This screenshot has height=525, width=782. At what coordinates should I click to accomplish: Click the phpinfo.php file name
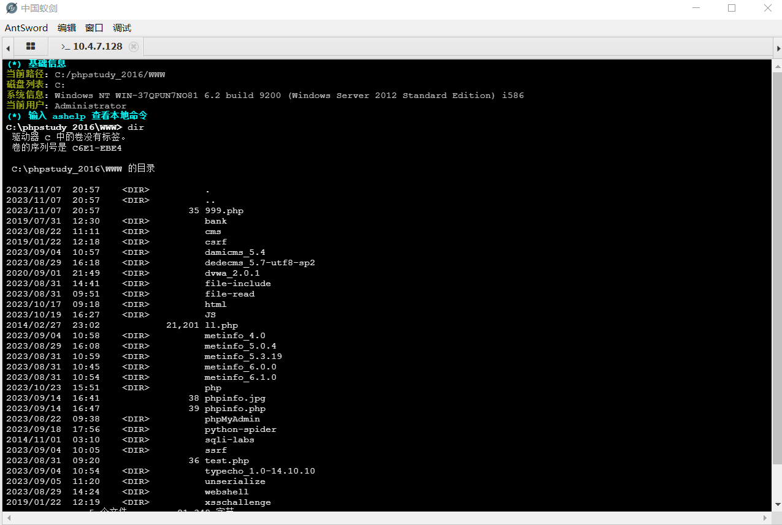tap(235, 409)
